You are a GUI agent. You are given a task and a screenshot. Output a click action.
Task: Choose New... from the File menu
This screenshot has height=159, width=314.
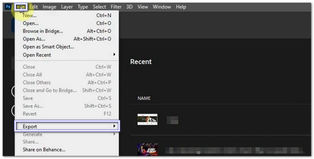pyautogui.click(x=30, y=16)
